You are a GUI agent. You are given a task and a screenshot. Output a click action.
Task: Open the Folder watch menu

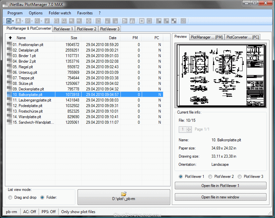(x=60, y=13)
